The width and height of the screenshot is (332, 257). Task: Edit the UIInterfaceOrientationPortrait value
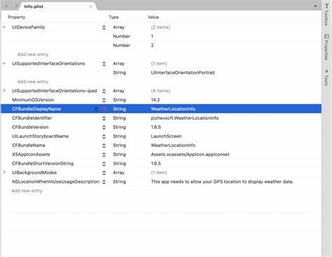183,72
